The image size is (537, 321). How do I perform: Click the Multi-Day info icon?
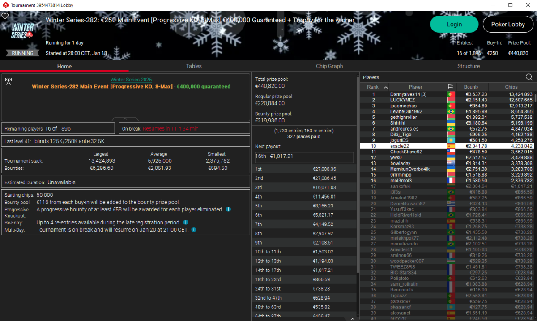point(194,229)
